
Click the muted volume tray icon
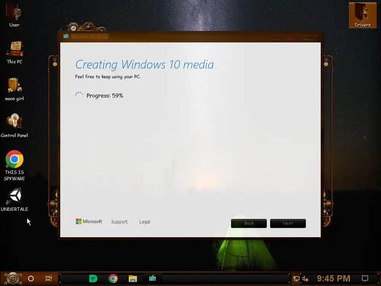tap(305, 279)
